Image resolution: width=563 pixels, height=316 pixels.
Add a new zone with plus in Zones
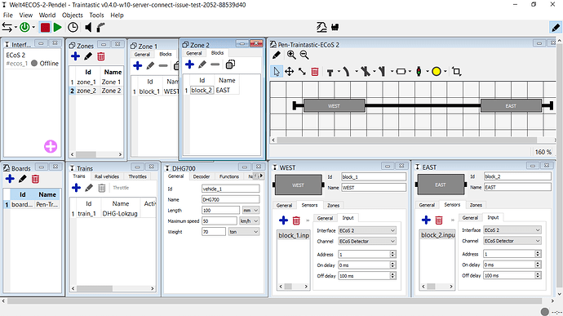75,56
